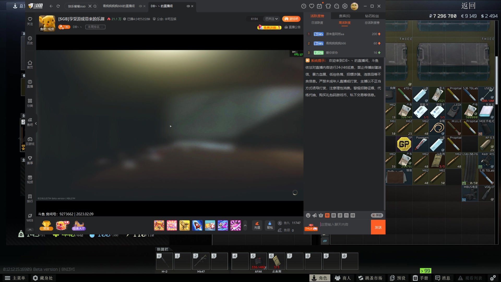Open the messages chat icon in the title bar

coord(337,6)
